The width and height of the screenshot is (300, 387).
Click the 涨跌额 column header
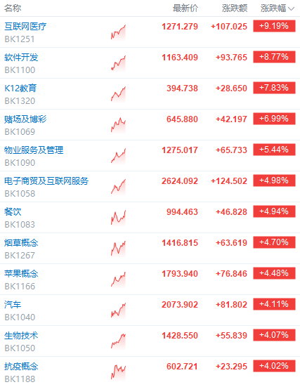click(235, 8)
